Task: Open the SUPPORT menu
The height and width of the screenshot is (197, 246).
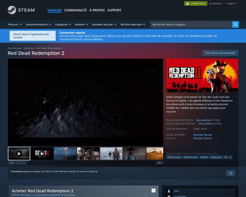Action: pyautogui.click(x=114, y=10)
